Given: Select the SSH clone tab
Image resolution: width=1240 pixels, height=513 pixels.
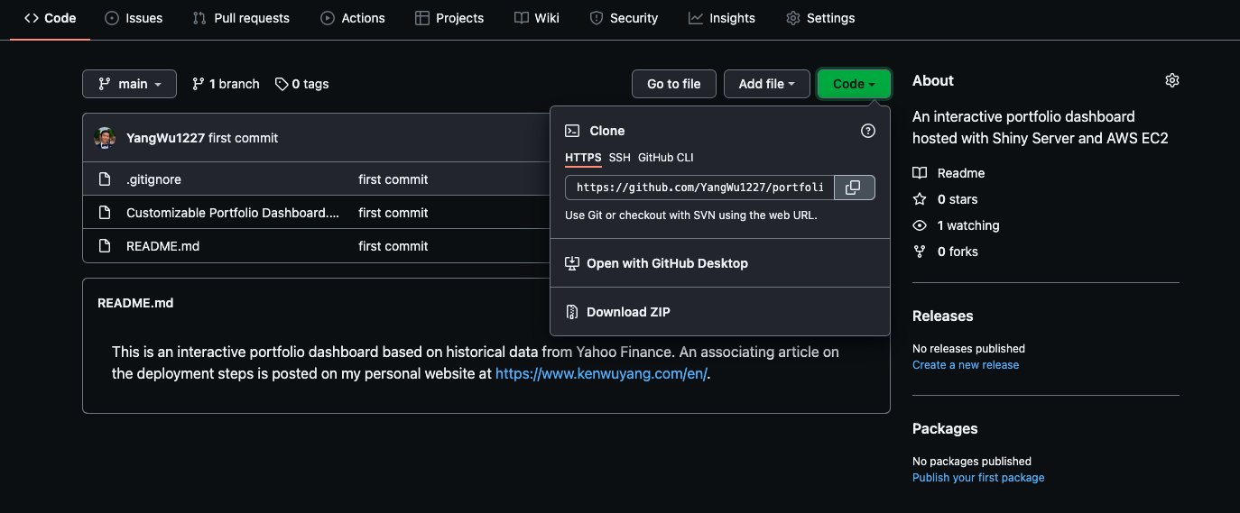Looking at the screenshot, I should click(x=620, y=158).
